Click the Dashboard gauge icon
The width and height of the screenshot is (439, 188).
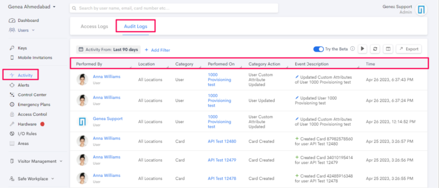click(x=12, y=21)
